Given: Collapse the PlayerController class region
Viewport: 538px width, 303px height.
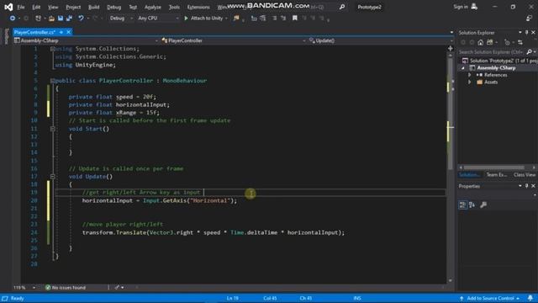Looking at the screenshot, I should (x=52, y=81).
